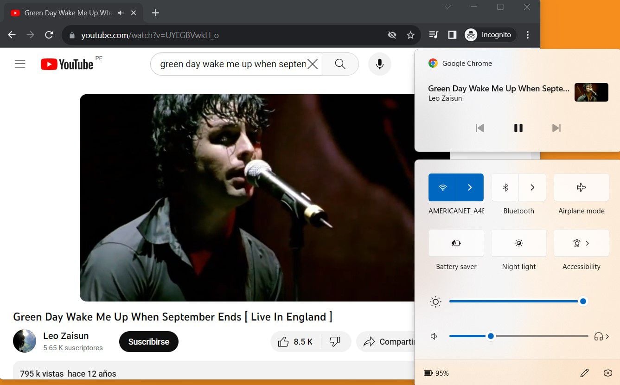This screenshot has width=620, height=385.
Task: Adjust the volume slider
Action: point(518,336)
